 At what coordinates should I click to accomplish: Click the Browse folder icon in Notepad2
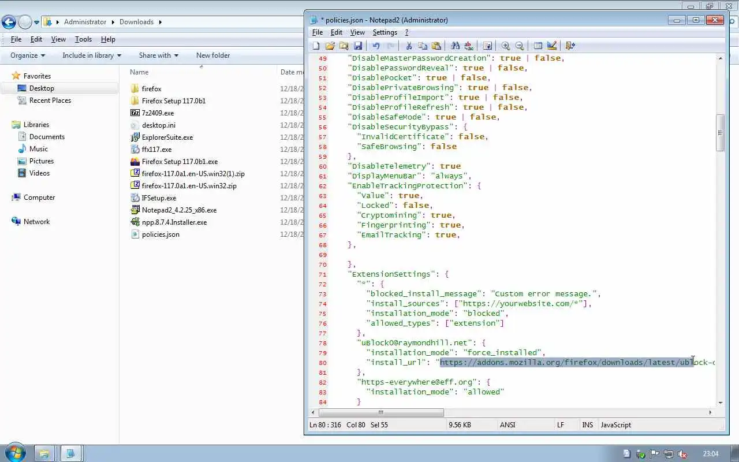[344, 46]
